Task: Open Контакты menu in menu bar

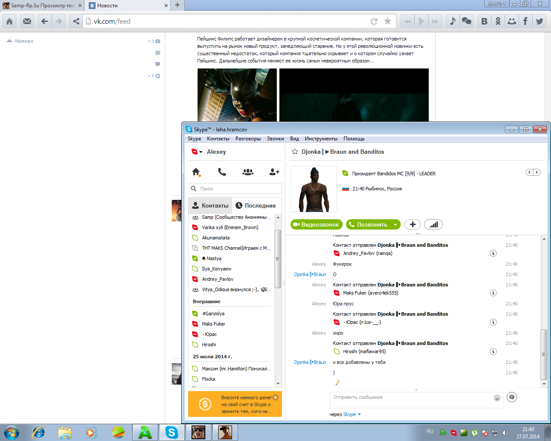Action: pos(218,139)
